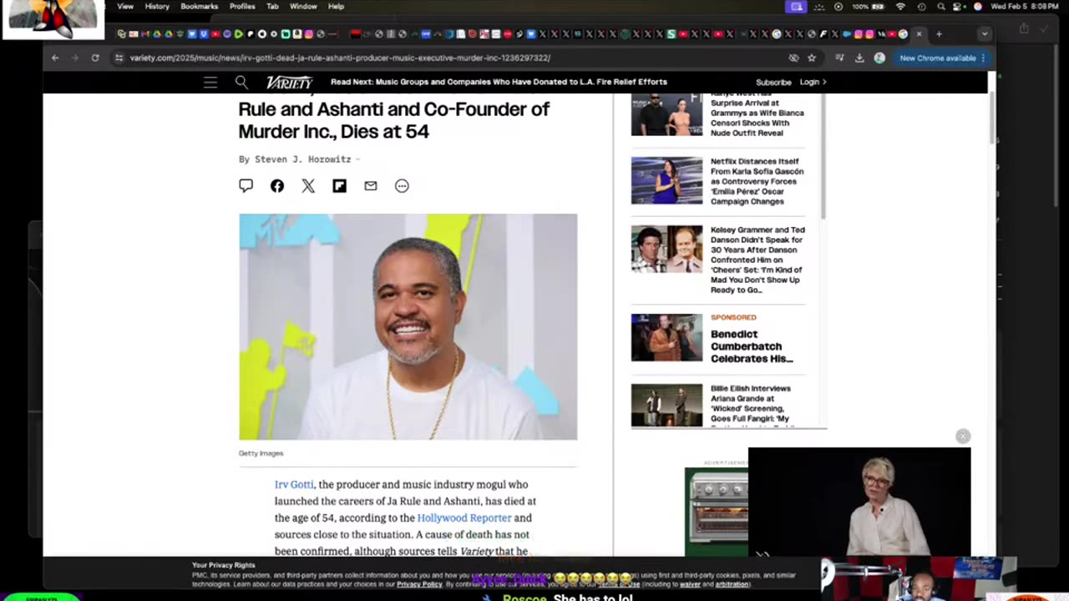Click the Irv Gotti article photo
The width and height of the screenshot is (1069, 601).
click(x=408, y=326)
